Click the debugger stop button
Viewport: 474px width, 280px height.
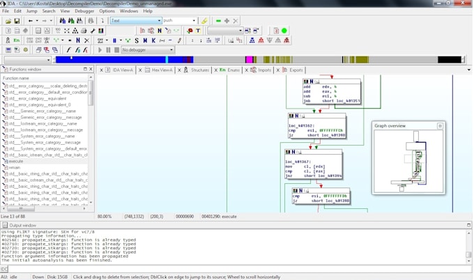point(116,50)
